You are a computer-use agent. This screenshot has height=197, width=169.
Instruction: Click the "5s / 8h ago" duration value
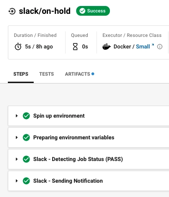(x=39, y=47)
